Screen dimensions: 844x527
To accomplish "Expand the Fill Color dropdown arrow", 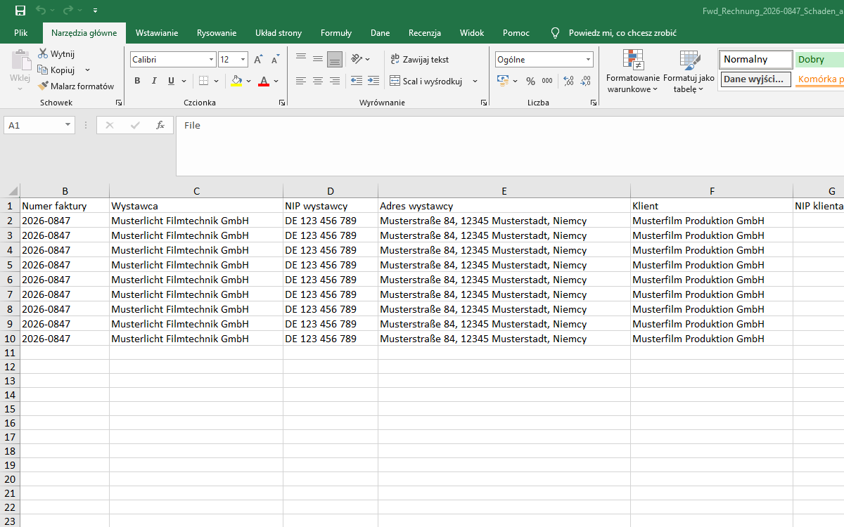I will pos(248,81).
